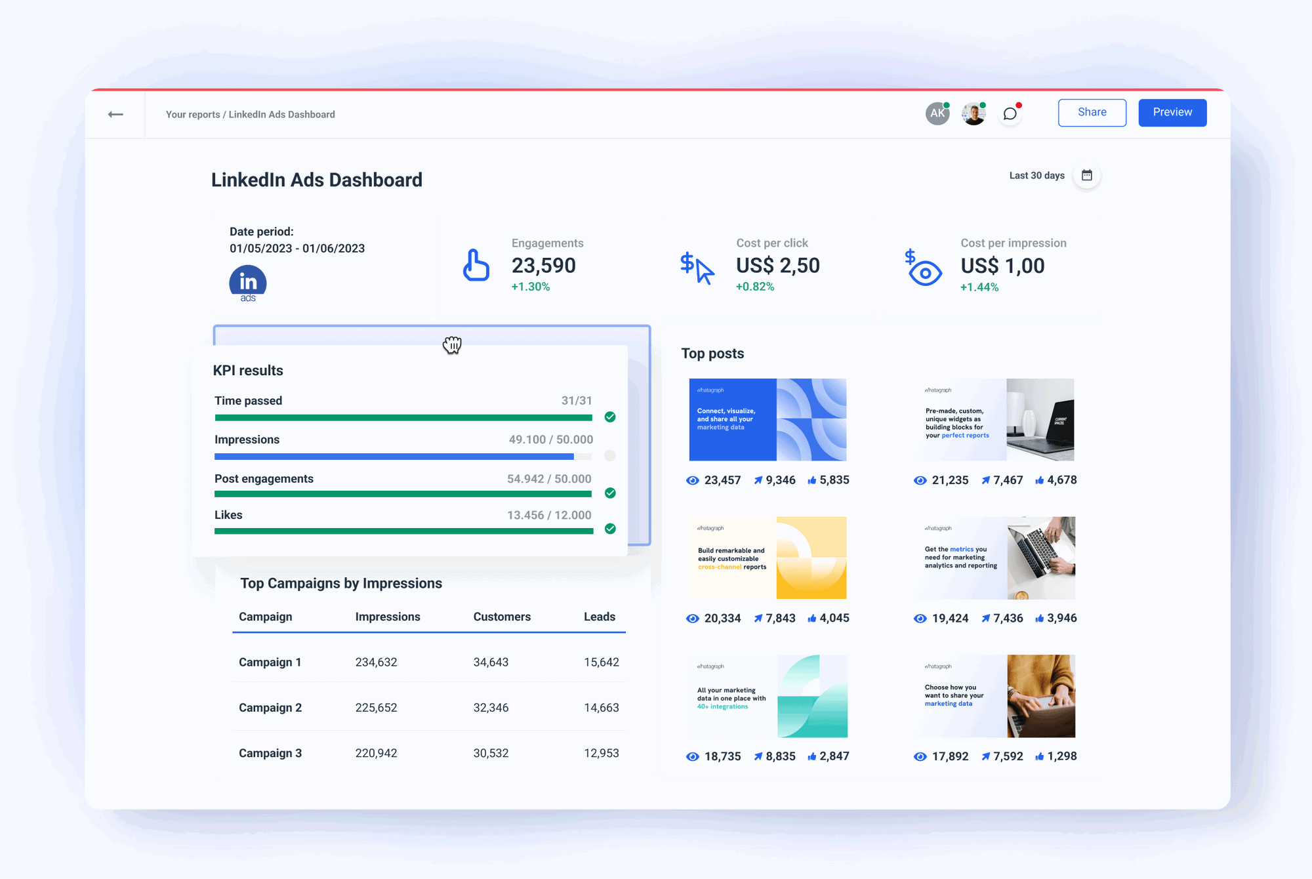The height and width of the screenshot is (879, 1312).
Task: Click the AK account avatar
Action: [x=937, y=113]
